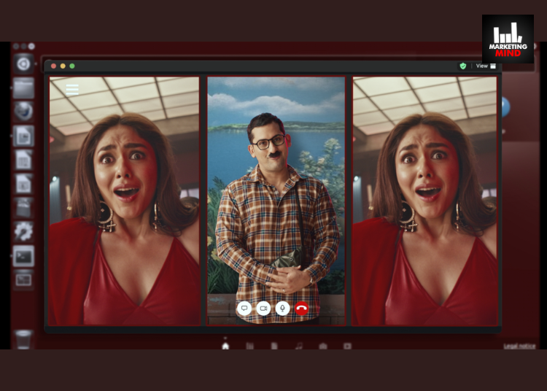Open the Terminal from the dock
The height and width of the screenshot is (391, 547).
pos(23,256)
